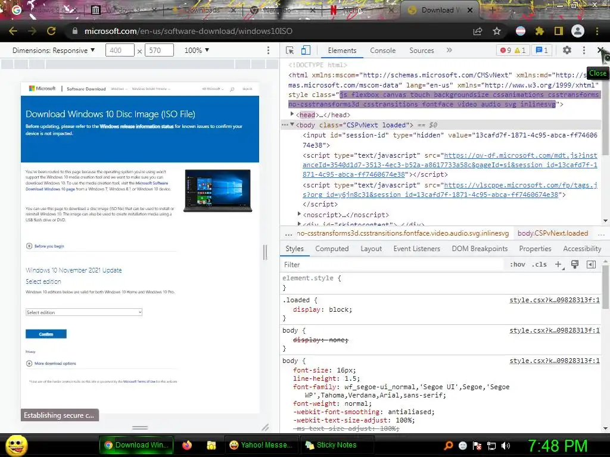The image size is (610, 457).
Task: Toggle .cls element classes panel
Action: [x=539, y=265]
